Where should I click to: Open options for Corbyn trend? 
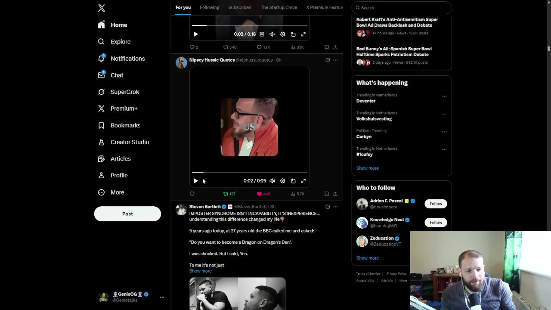444,132
